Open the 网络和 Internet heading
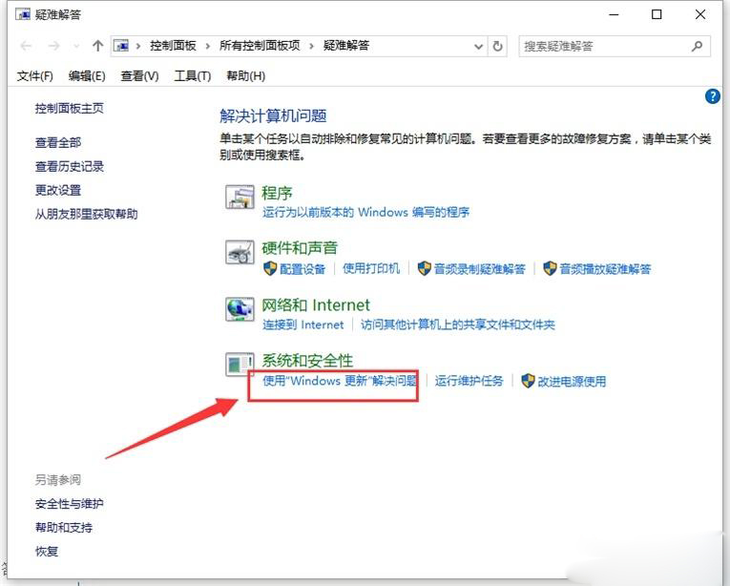The width and height of the screenshot is (730, 586). [316, 305]
